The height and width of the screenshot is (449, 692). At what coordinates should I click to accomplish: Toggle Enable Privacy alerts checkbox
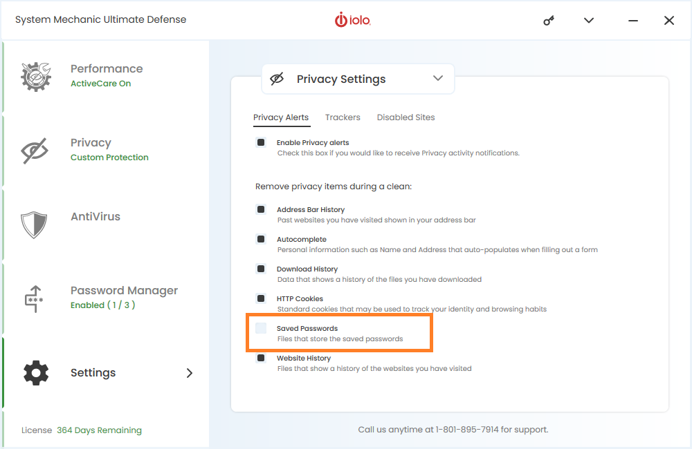tap(261, 142)
